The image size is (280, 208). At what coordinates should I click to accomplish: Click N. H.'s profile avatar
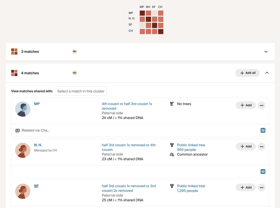(23, 150)
